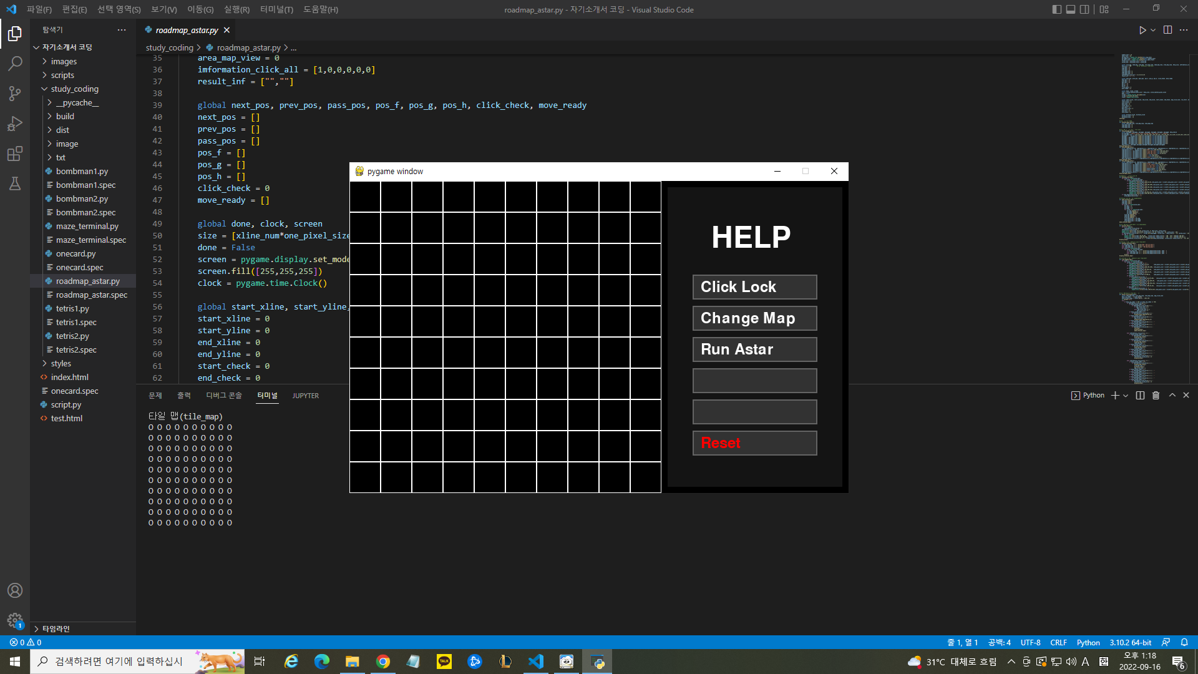This screenshot has height=674, width=1198.
Task: Click the Manage gear icon
Action: [x=15, y=620]
